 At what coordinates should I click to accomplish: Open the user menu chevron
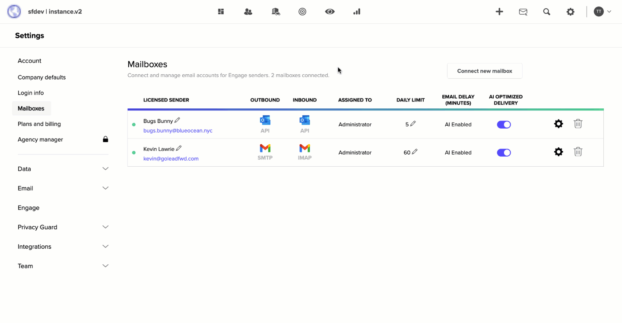tap(609, 12)
